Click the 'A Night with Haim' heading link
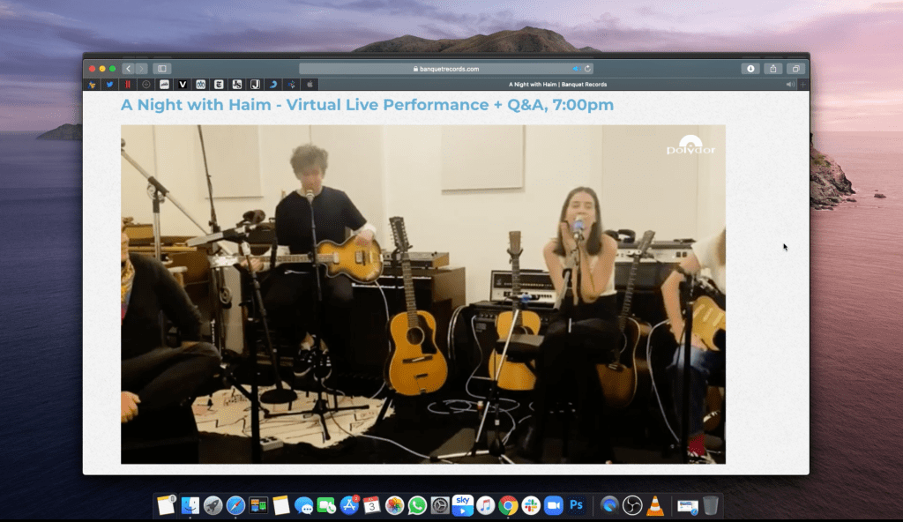903x522 pixels. pyautogui.click(x=367, y=106)
